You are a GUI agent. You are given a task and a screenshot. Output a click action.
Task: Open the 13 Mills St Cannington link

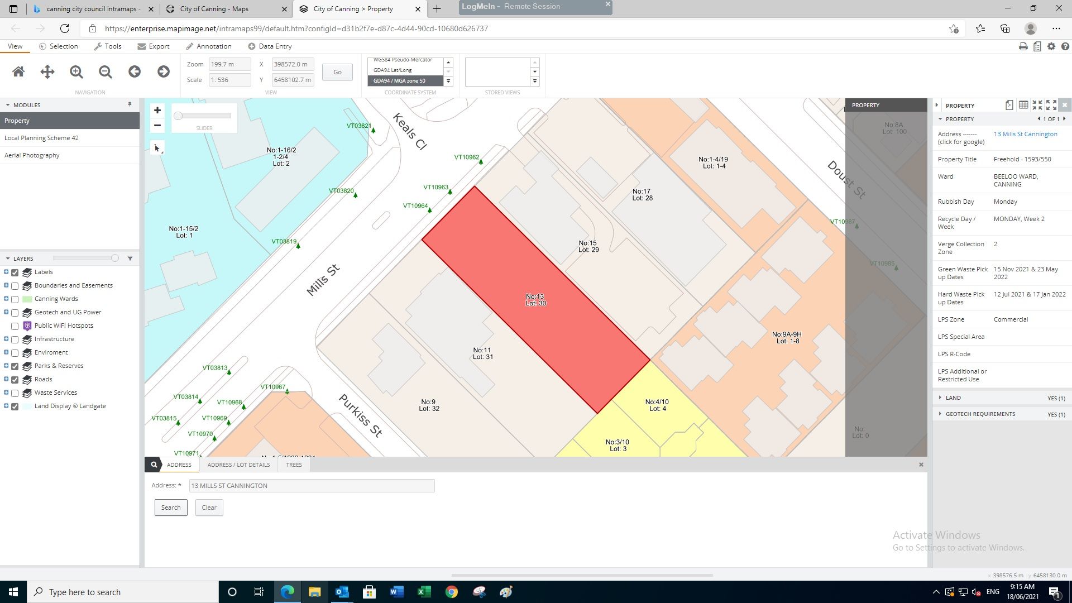pyautogui.click(x=1025, y=134)
